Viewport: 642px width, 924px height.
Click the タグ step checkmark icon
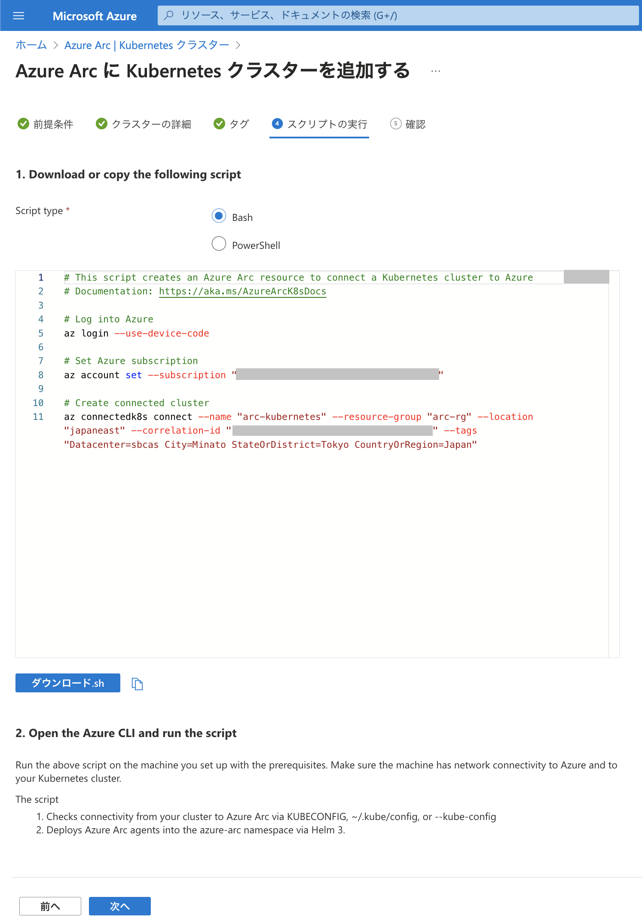219,124
